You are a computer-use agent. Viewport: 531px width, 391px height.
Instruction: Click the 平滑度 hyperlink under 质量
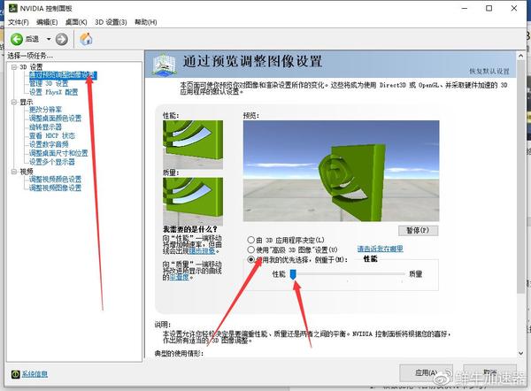(x=179, y=277)
